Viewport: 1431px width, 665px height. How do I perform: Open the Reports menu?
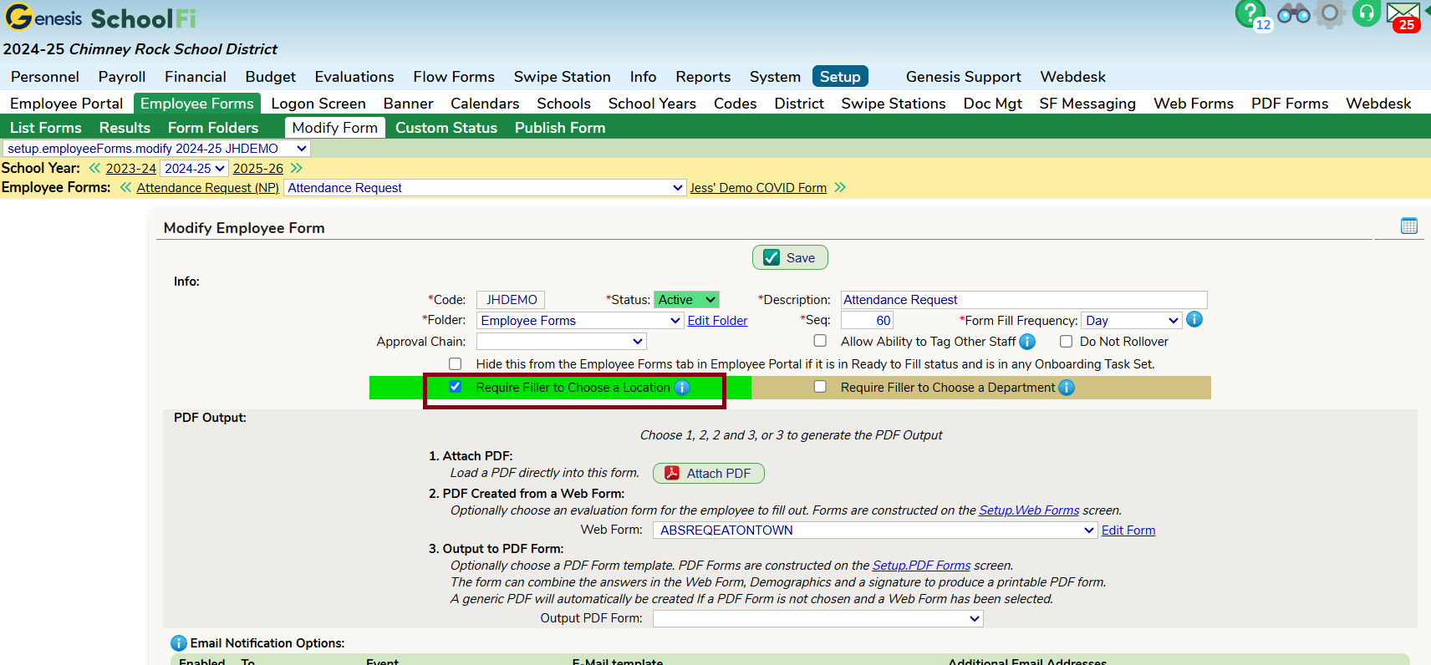coord(703,77)
